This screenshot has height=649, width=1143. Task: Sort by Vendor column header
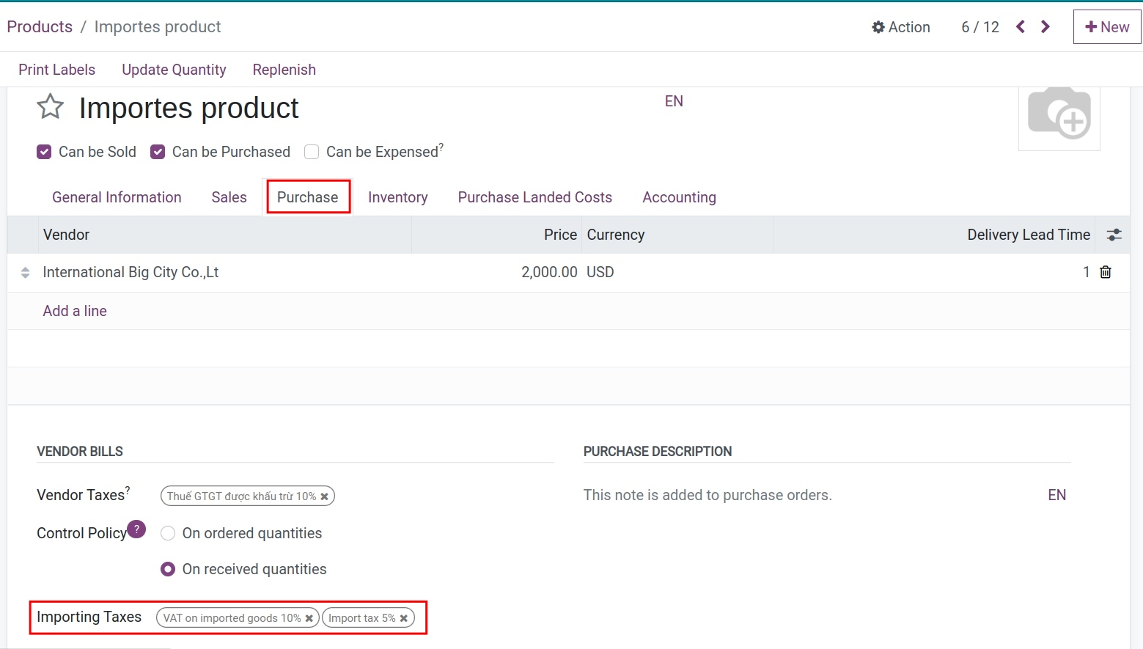[224, 235]
